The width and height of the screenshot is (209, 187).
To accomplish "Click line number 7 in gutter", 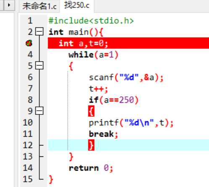I will point(30,88).
